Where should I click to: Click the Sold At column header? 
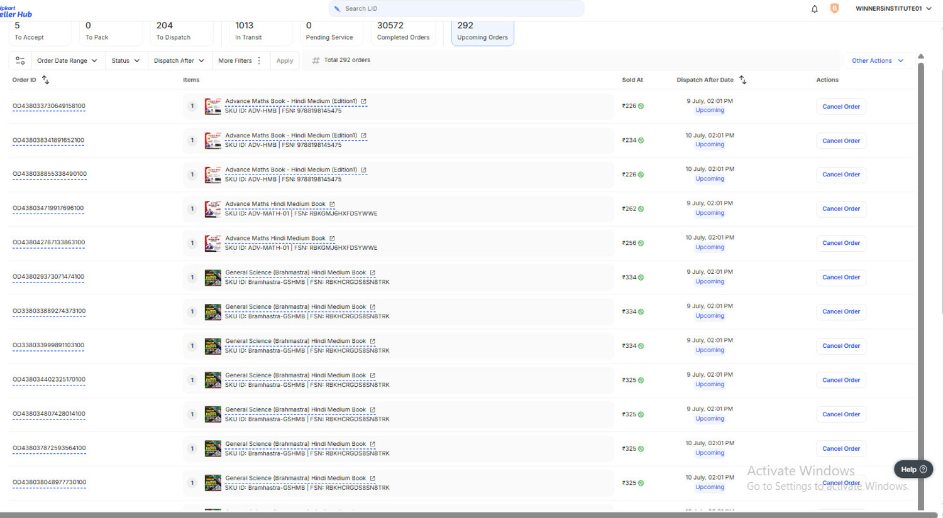632,80
